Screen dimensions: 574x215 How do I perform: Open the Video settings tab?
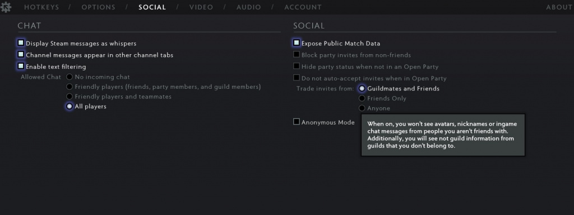pyautogui.click(x=201, y=7)
